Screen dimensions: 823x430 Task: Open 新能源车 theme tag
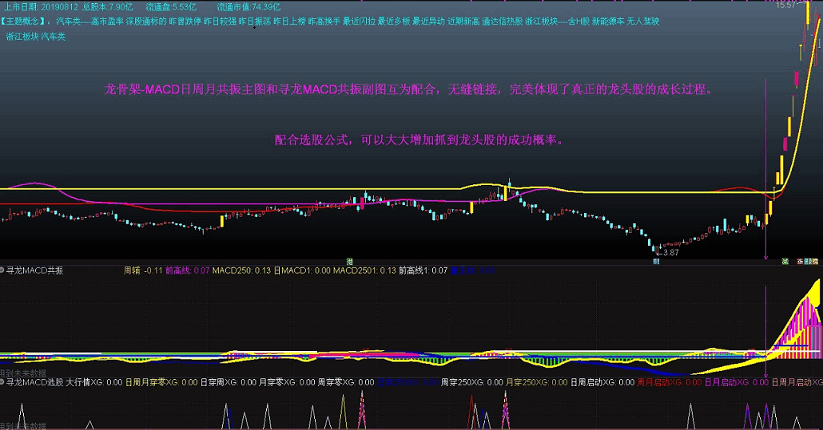(608, 22)
